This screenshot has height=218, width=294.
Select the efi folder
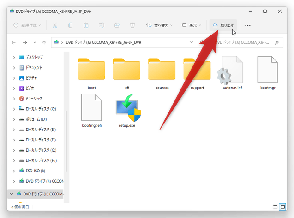pos(127,74)
